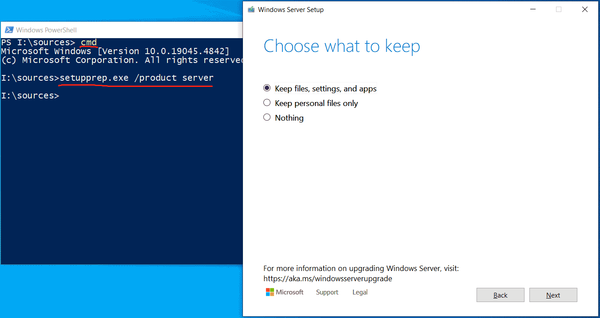The height and width of the screenshot is (318, 600).
Task: Click the Microsoft Corporation copyright line
Action: [x=122, y=60]
